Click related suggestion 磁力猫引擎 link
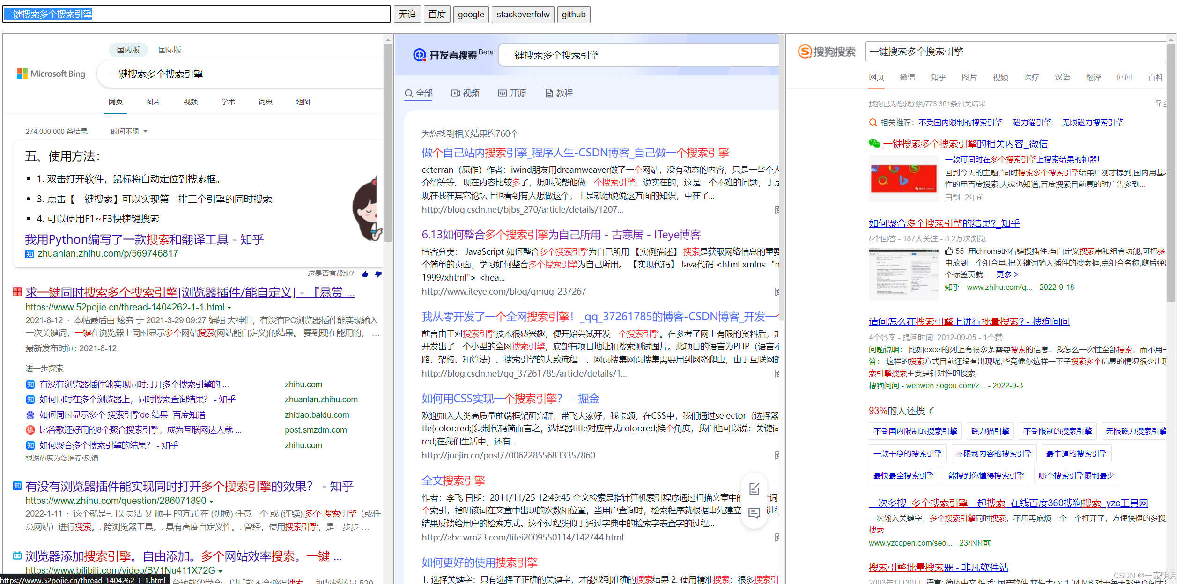The width and height of the screenshot is (1183, 584). (1032, 123)
